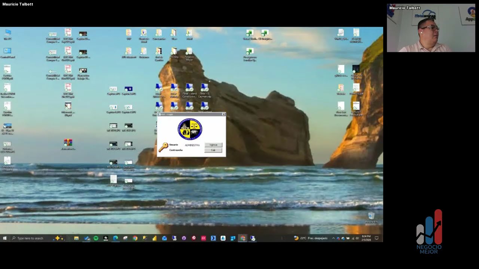
Task: Click the Type here to search box
Action: [33, 238]
